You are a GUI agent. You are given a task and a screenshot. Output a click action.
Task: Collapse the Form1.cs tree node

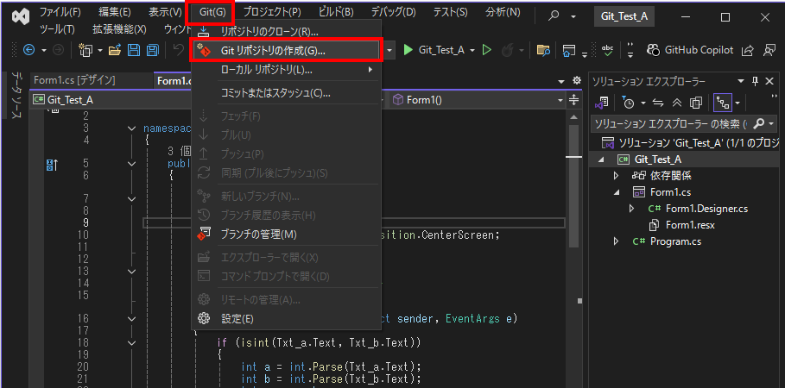tap(617, 192)
